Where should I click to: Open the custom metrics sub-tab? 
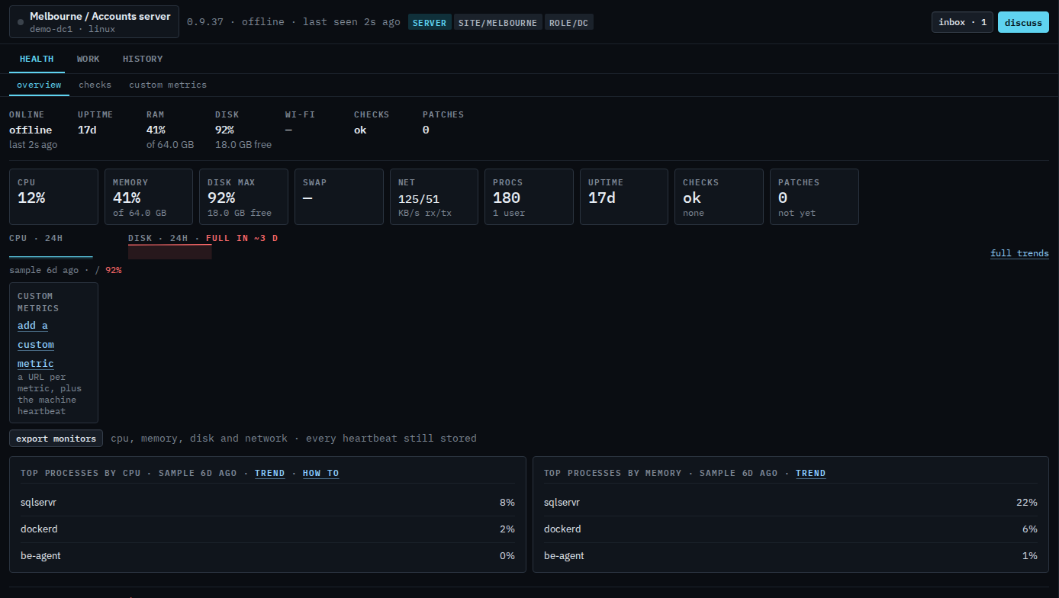168,85
